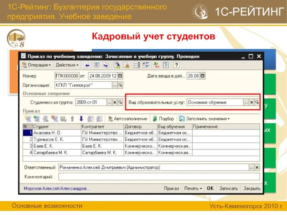Click the checklist settings toolbar icon
The image size is (287, 215).
coord(146,65)
